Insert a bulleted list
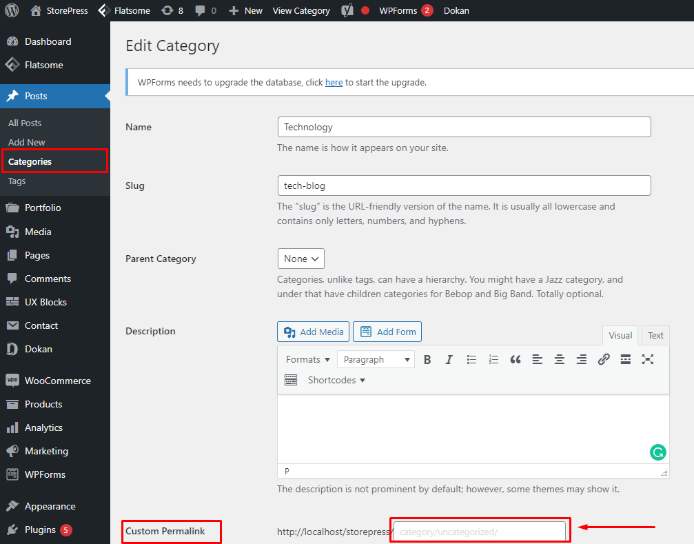The height and width of the screenshot is (544, 694). (x=471, y=359)
